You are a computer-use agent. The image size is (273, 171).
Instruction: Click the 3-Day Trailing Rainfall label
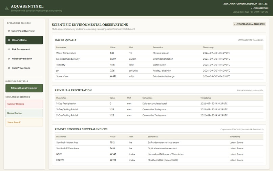[x=67, y=110]
